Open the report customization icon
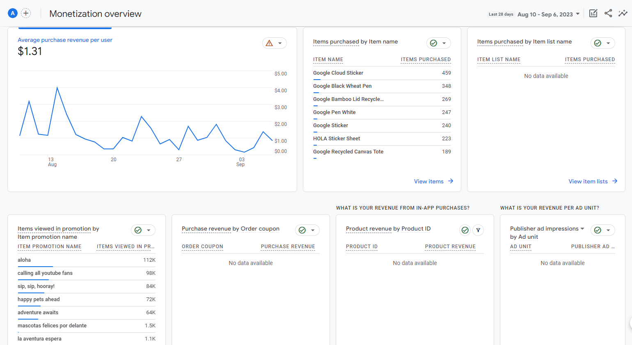Screen dimensions: 632x345 click(593, 13)
